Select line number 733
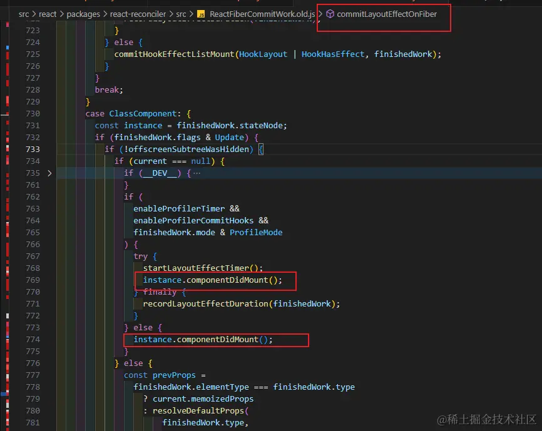 coord(33,149)
